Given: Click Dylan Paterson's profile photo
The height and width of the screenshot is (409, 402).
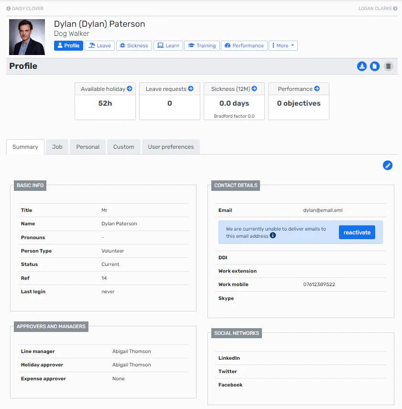Looking at the screenshot, I should [x=27, y=37].
